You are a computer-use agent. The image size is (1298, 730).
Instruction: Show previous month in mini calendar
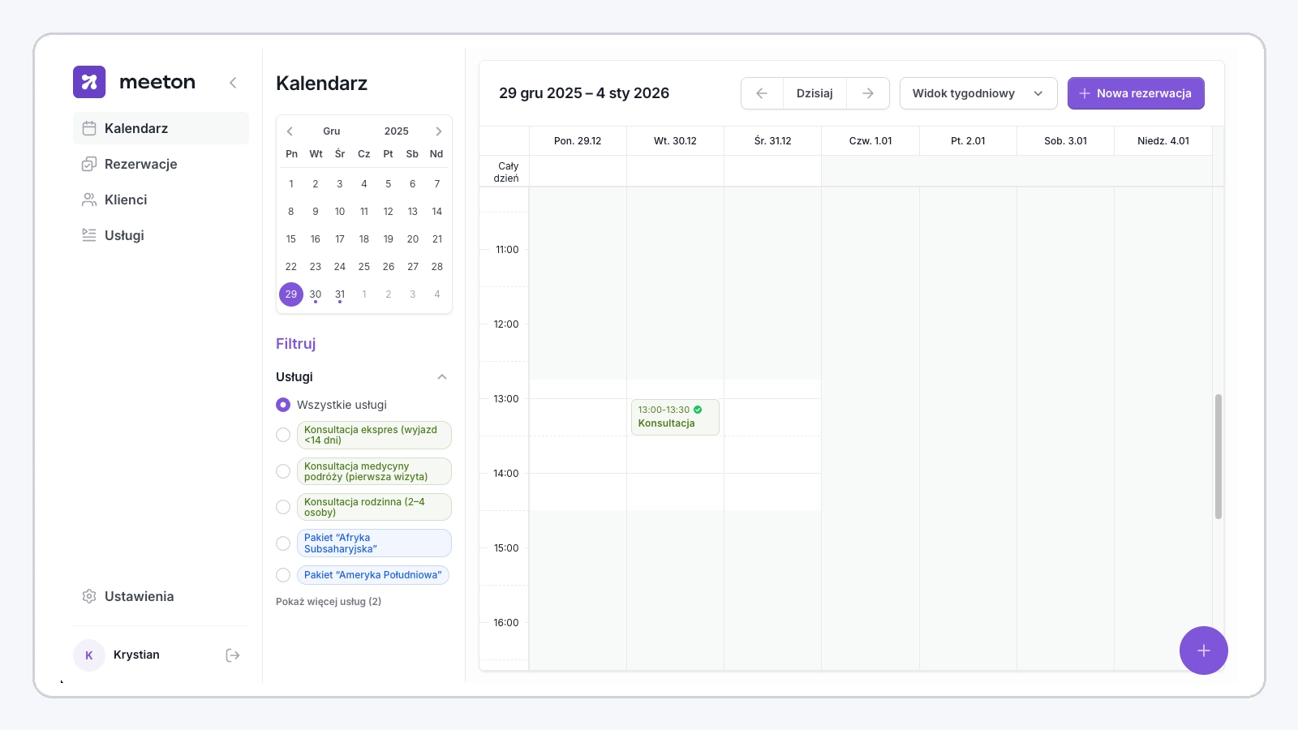click(290, 131)
